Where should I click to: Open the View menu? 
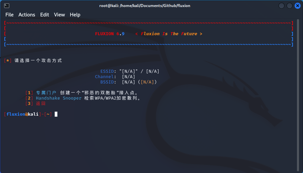(x=59, y=15)
